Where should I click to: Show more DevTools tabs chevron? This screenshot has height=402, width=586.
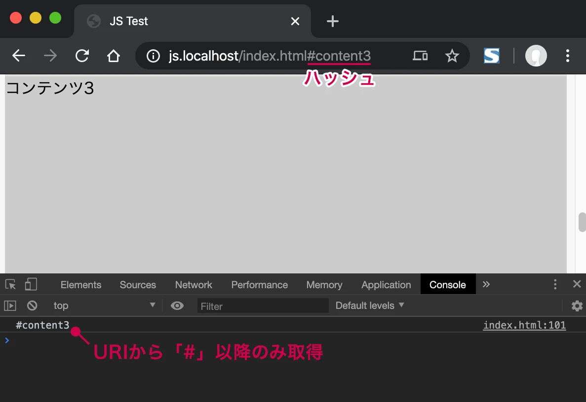[486, 285]
